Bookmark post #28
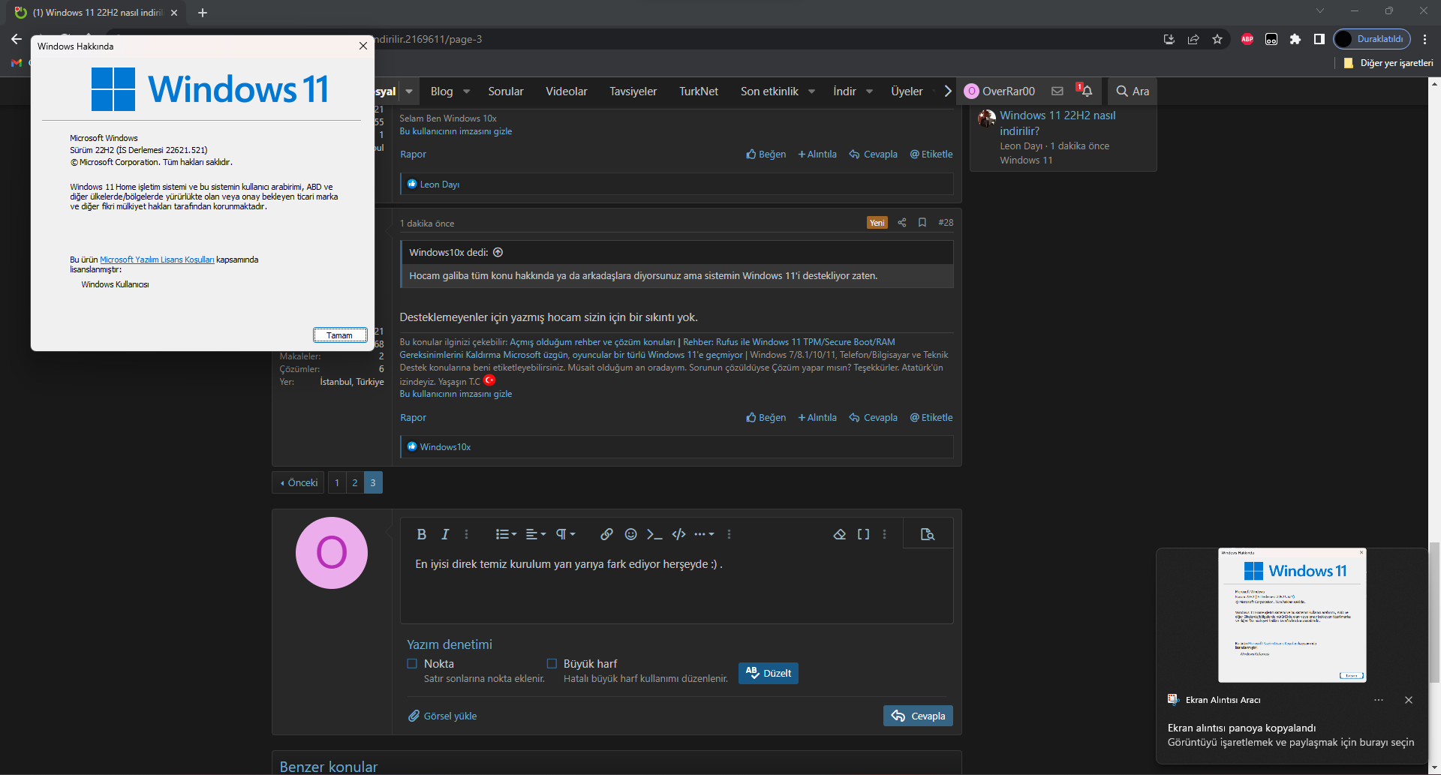1441x775 pixels. 922,223
